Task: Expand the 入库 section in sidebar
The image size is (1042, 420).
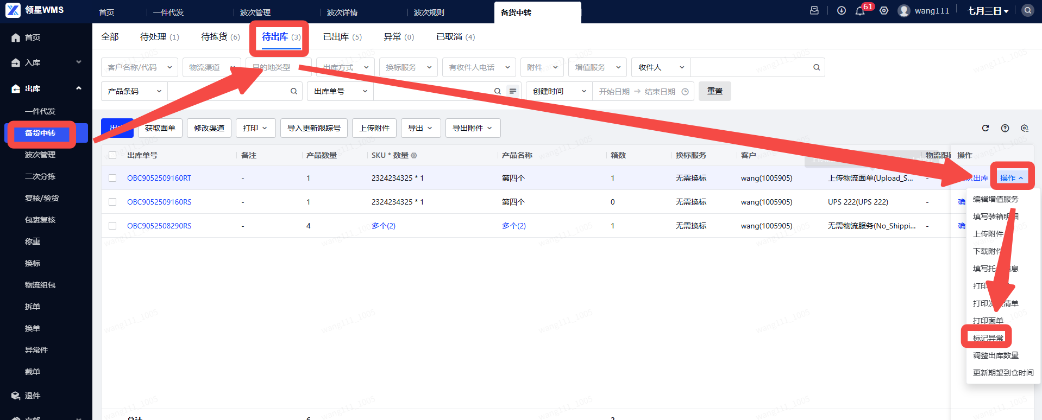Action: point(79,62)
